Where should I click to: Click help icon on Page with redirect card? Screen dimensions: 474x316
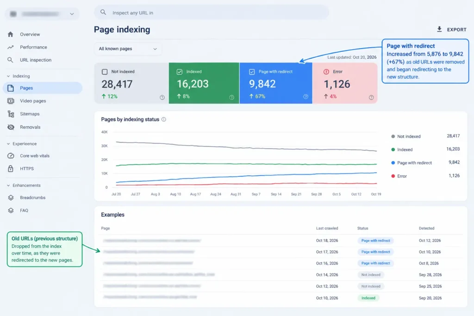tap(306, 97)
